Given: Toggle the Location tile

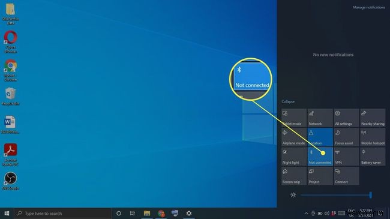Looking at the screenshot, I should (320, 137).
